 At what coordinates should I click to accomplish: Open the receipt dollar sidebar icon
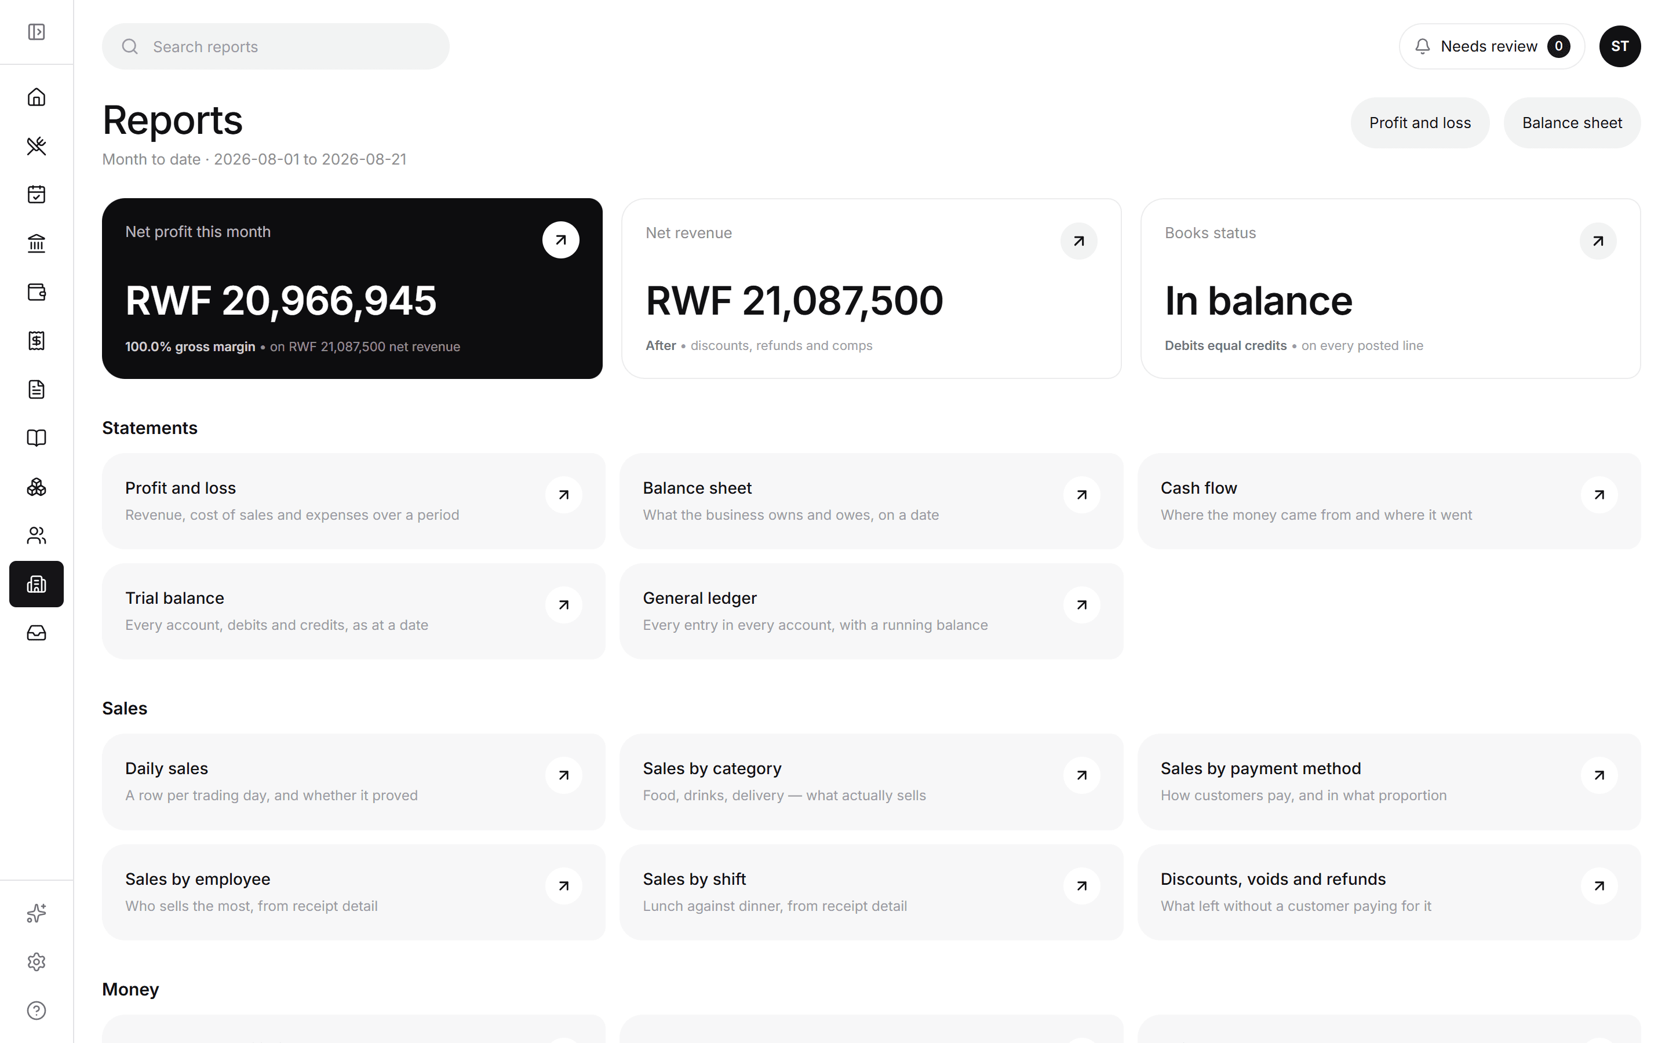pyautogui.click(x=37, y=341)
